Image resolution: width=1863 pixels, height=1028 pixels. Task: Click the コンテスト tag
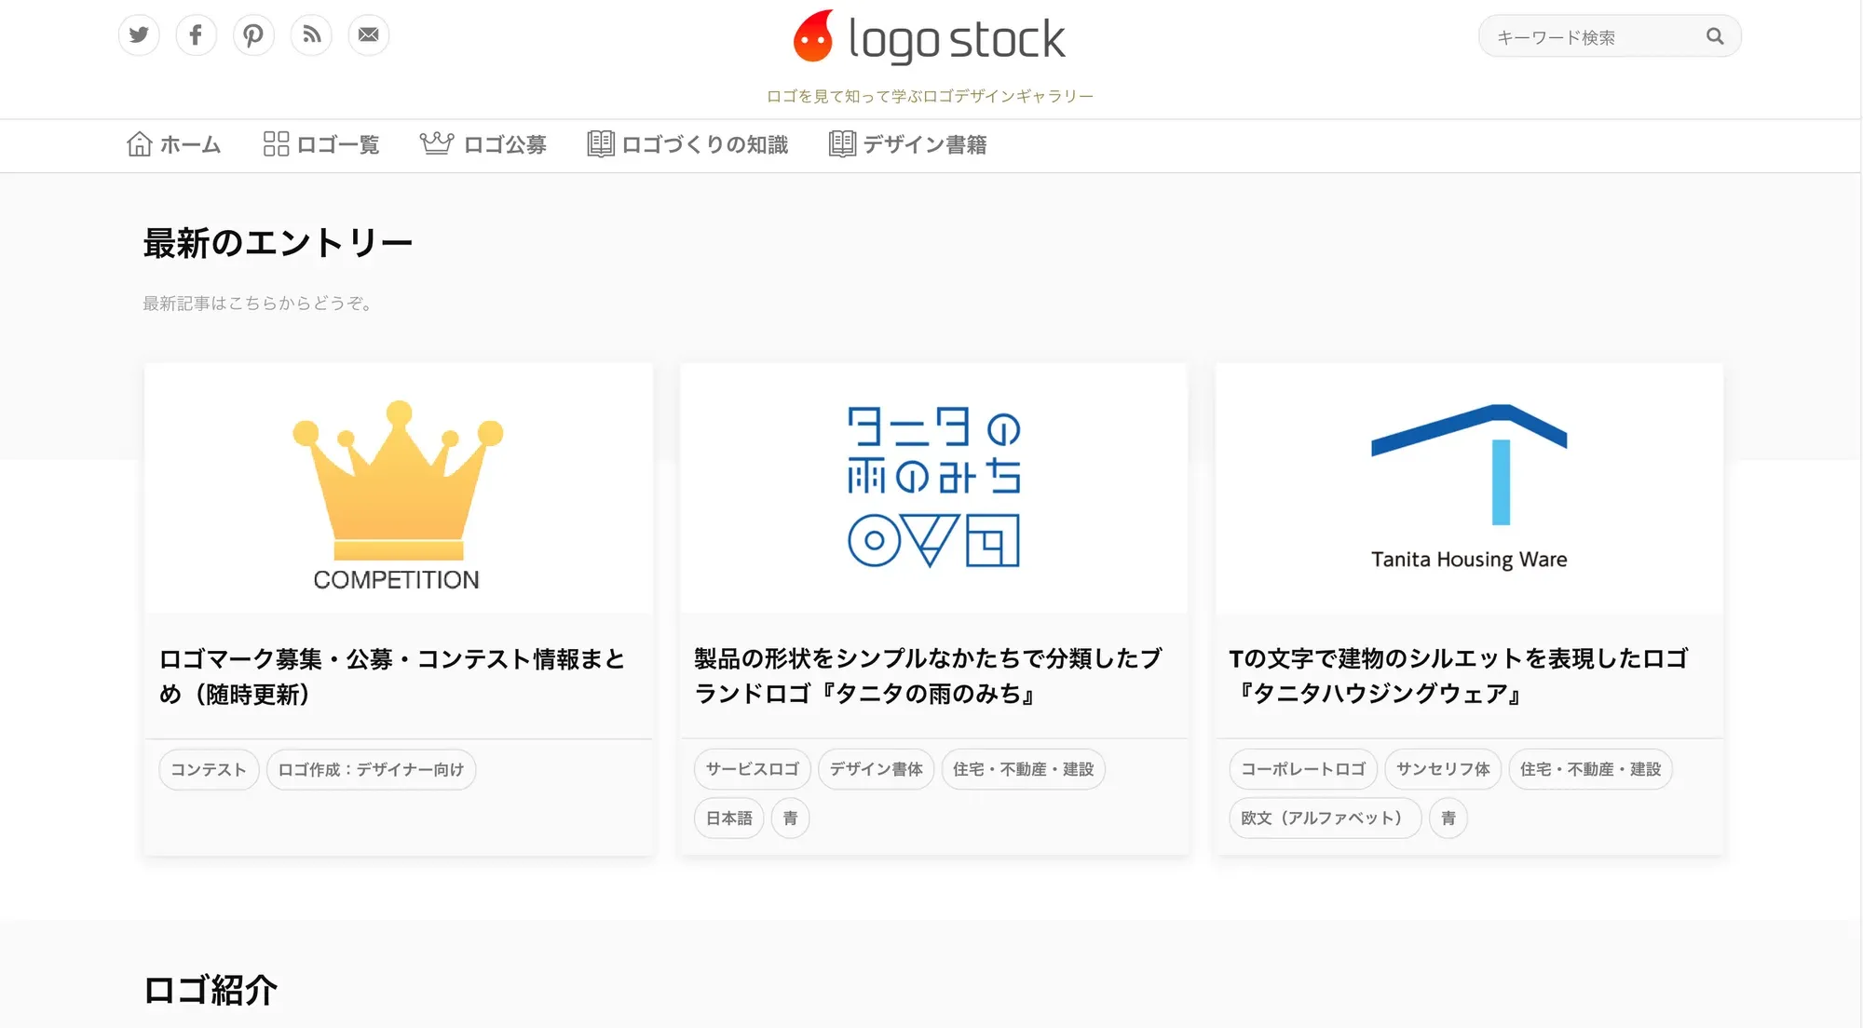coord(209,770)
